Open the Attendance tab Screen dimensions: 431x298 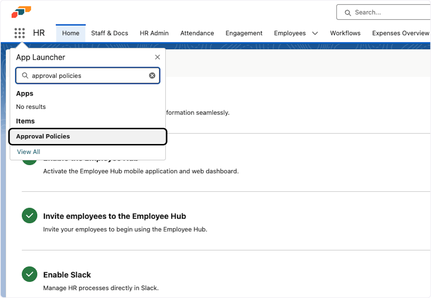(x=197, y=33)
